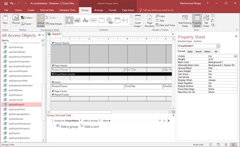Click the Save icon in title bar
This screenshot has height=147, width=240.
point(6,3)
